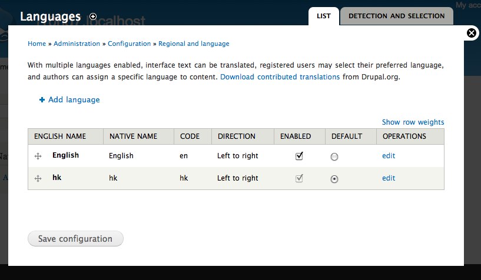Viewport: 481px width, 280px height.
Task: Toggle the Enabled checkbox for English
Action: click(299, 156)
